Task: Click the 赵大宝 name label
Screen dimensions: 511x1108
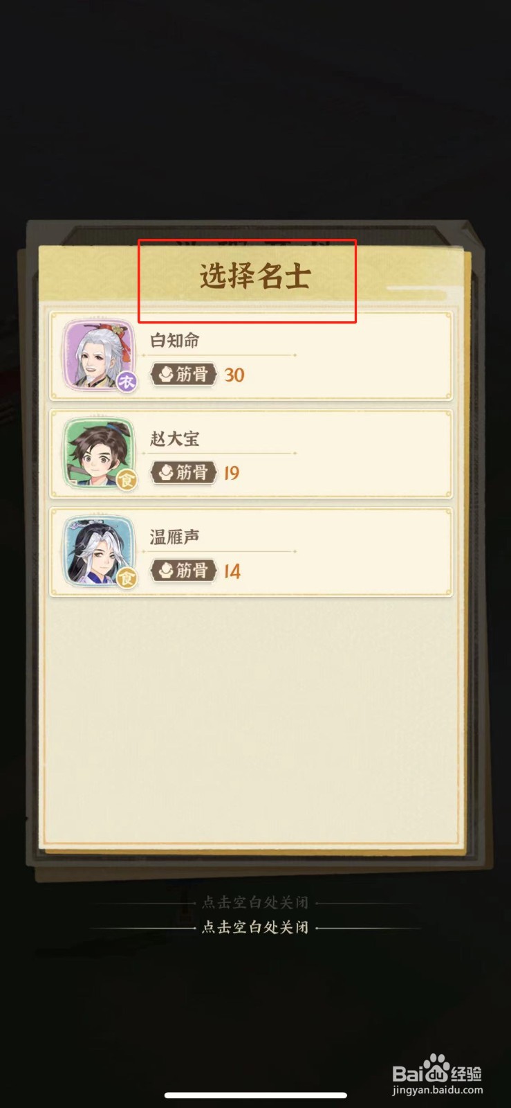Action: 175,439
